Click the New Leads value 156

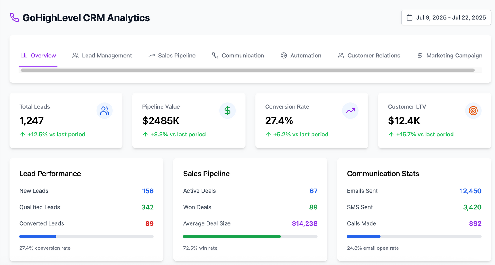[148, 191]
